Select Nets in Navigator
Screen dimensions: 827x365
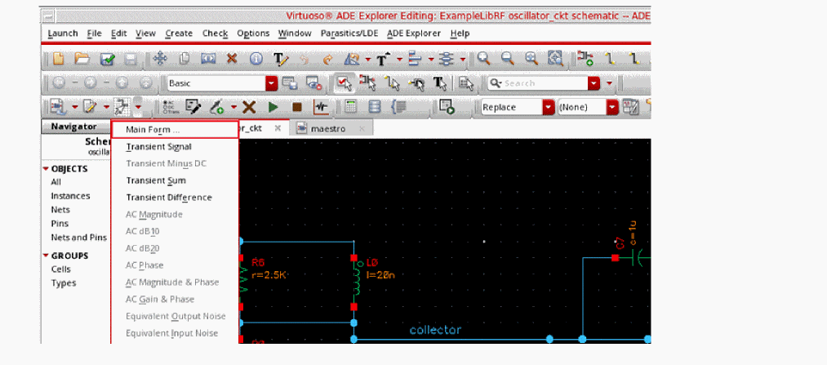click(x=60, y=209)
